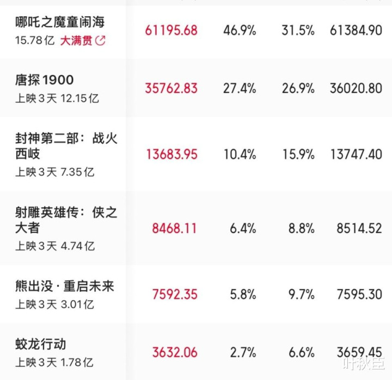Open 封神第二部：战火西岐 movie entry
The image size is (392, 380).
click(66, 146)
